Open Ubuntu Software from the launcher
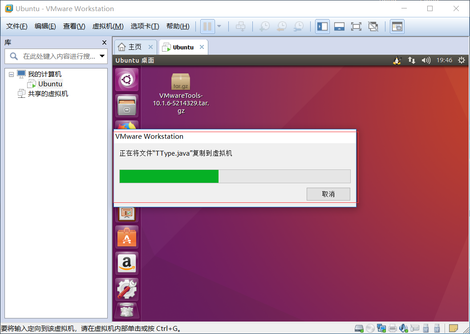The width and height of the screenshot is (470, 334). click(127, 237)
